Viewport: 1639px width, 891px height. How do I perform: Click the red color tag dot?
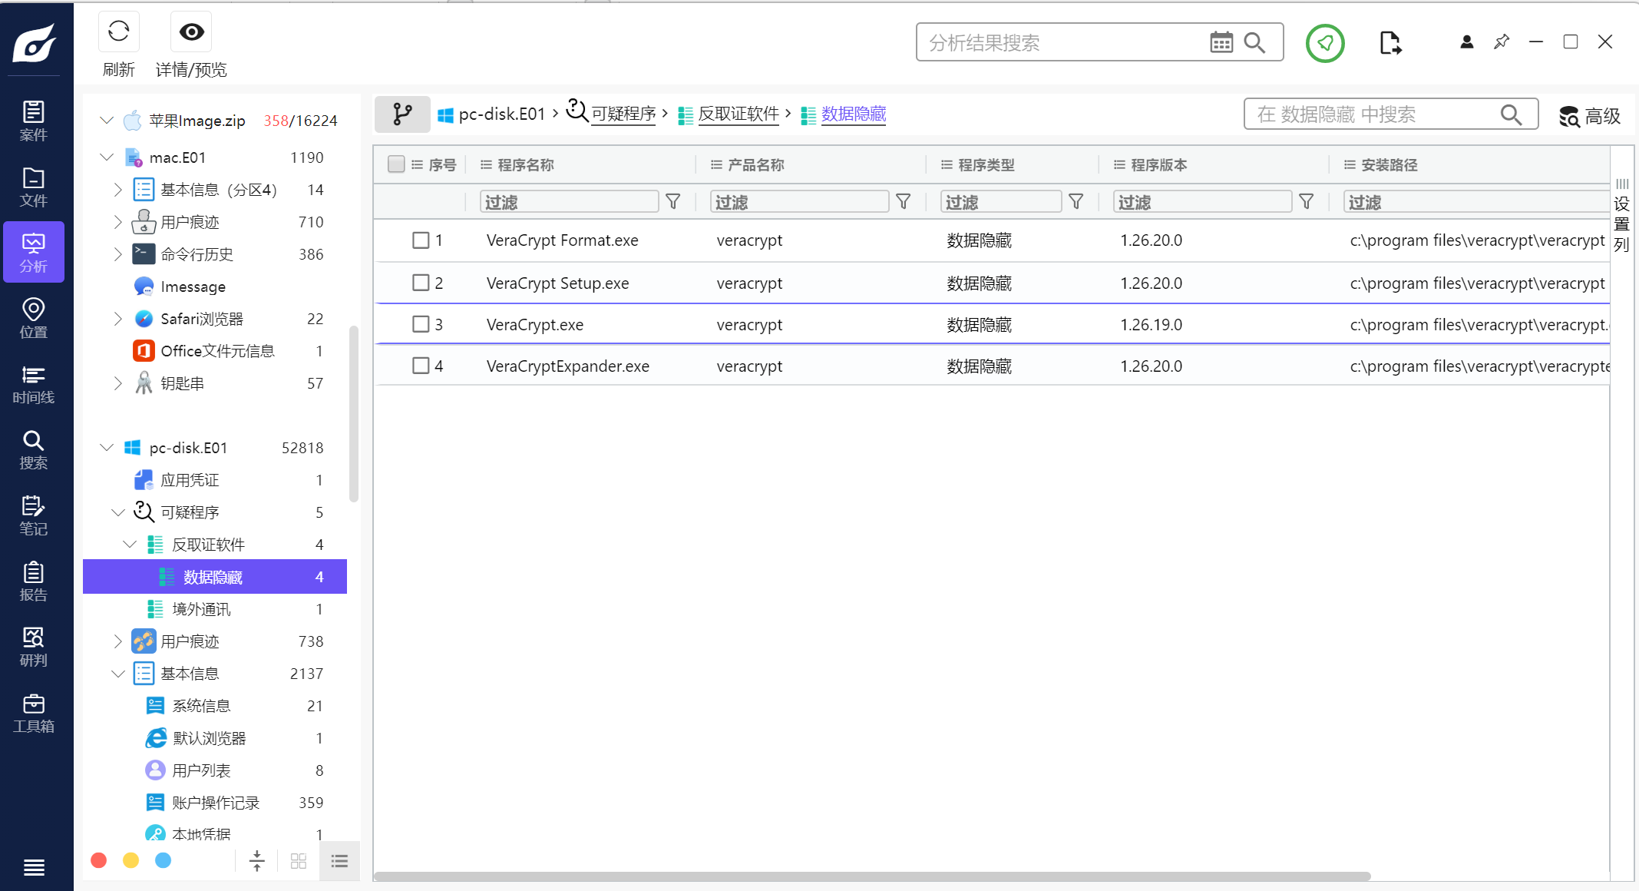tap(98, 860)
